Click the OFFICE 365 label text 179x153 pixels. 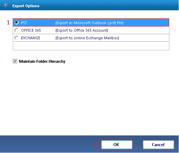click(31, 30)
